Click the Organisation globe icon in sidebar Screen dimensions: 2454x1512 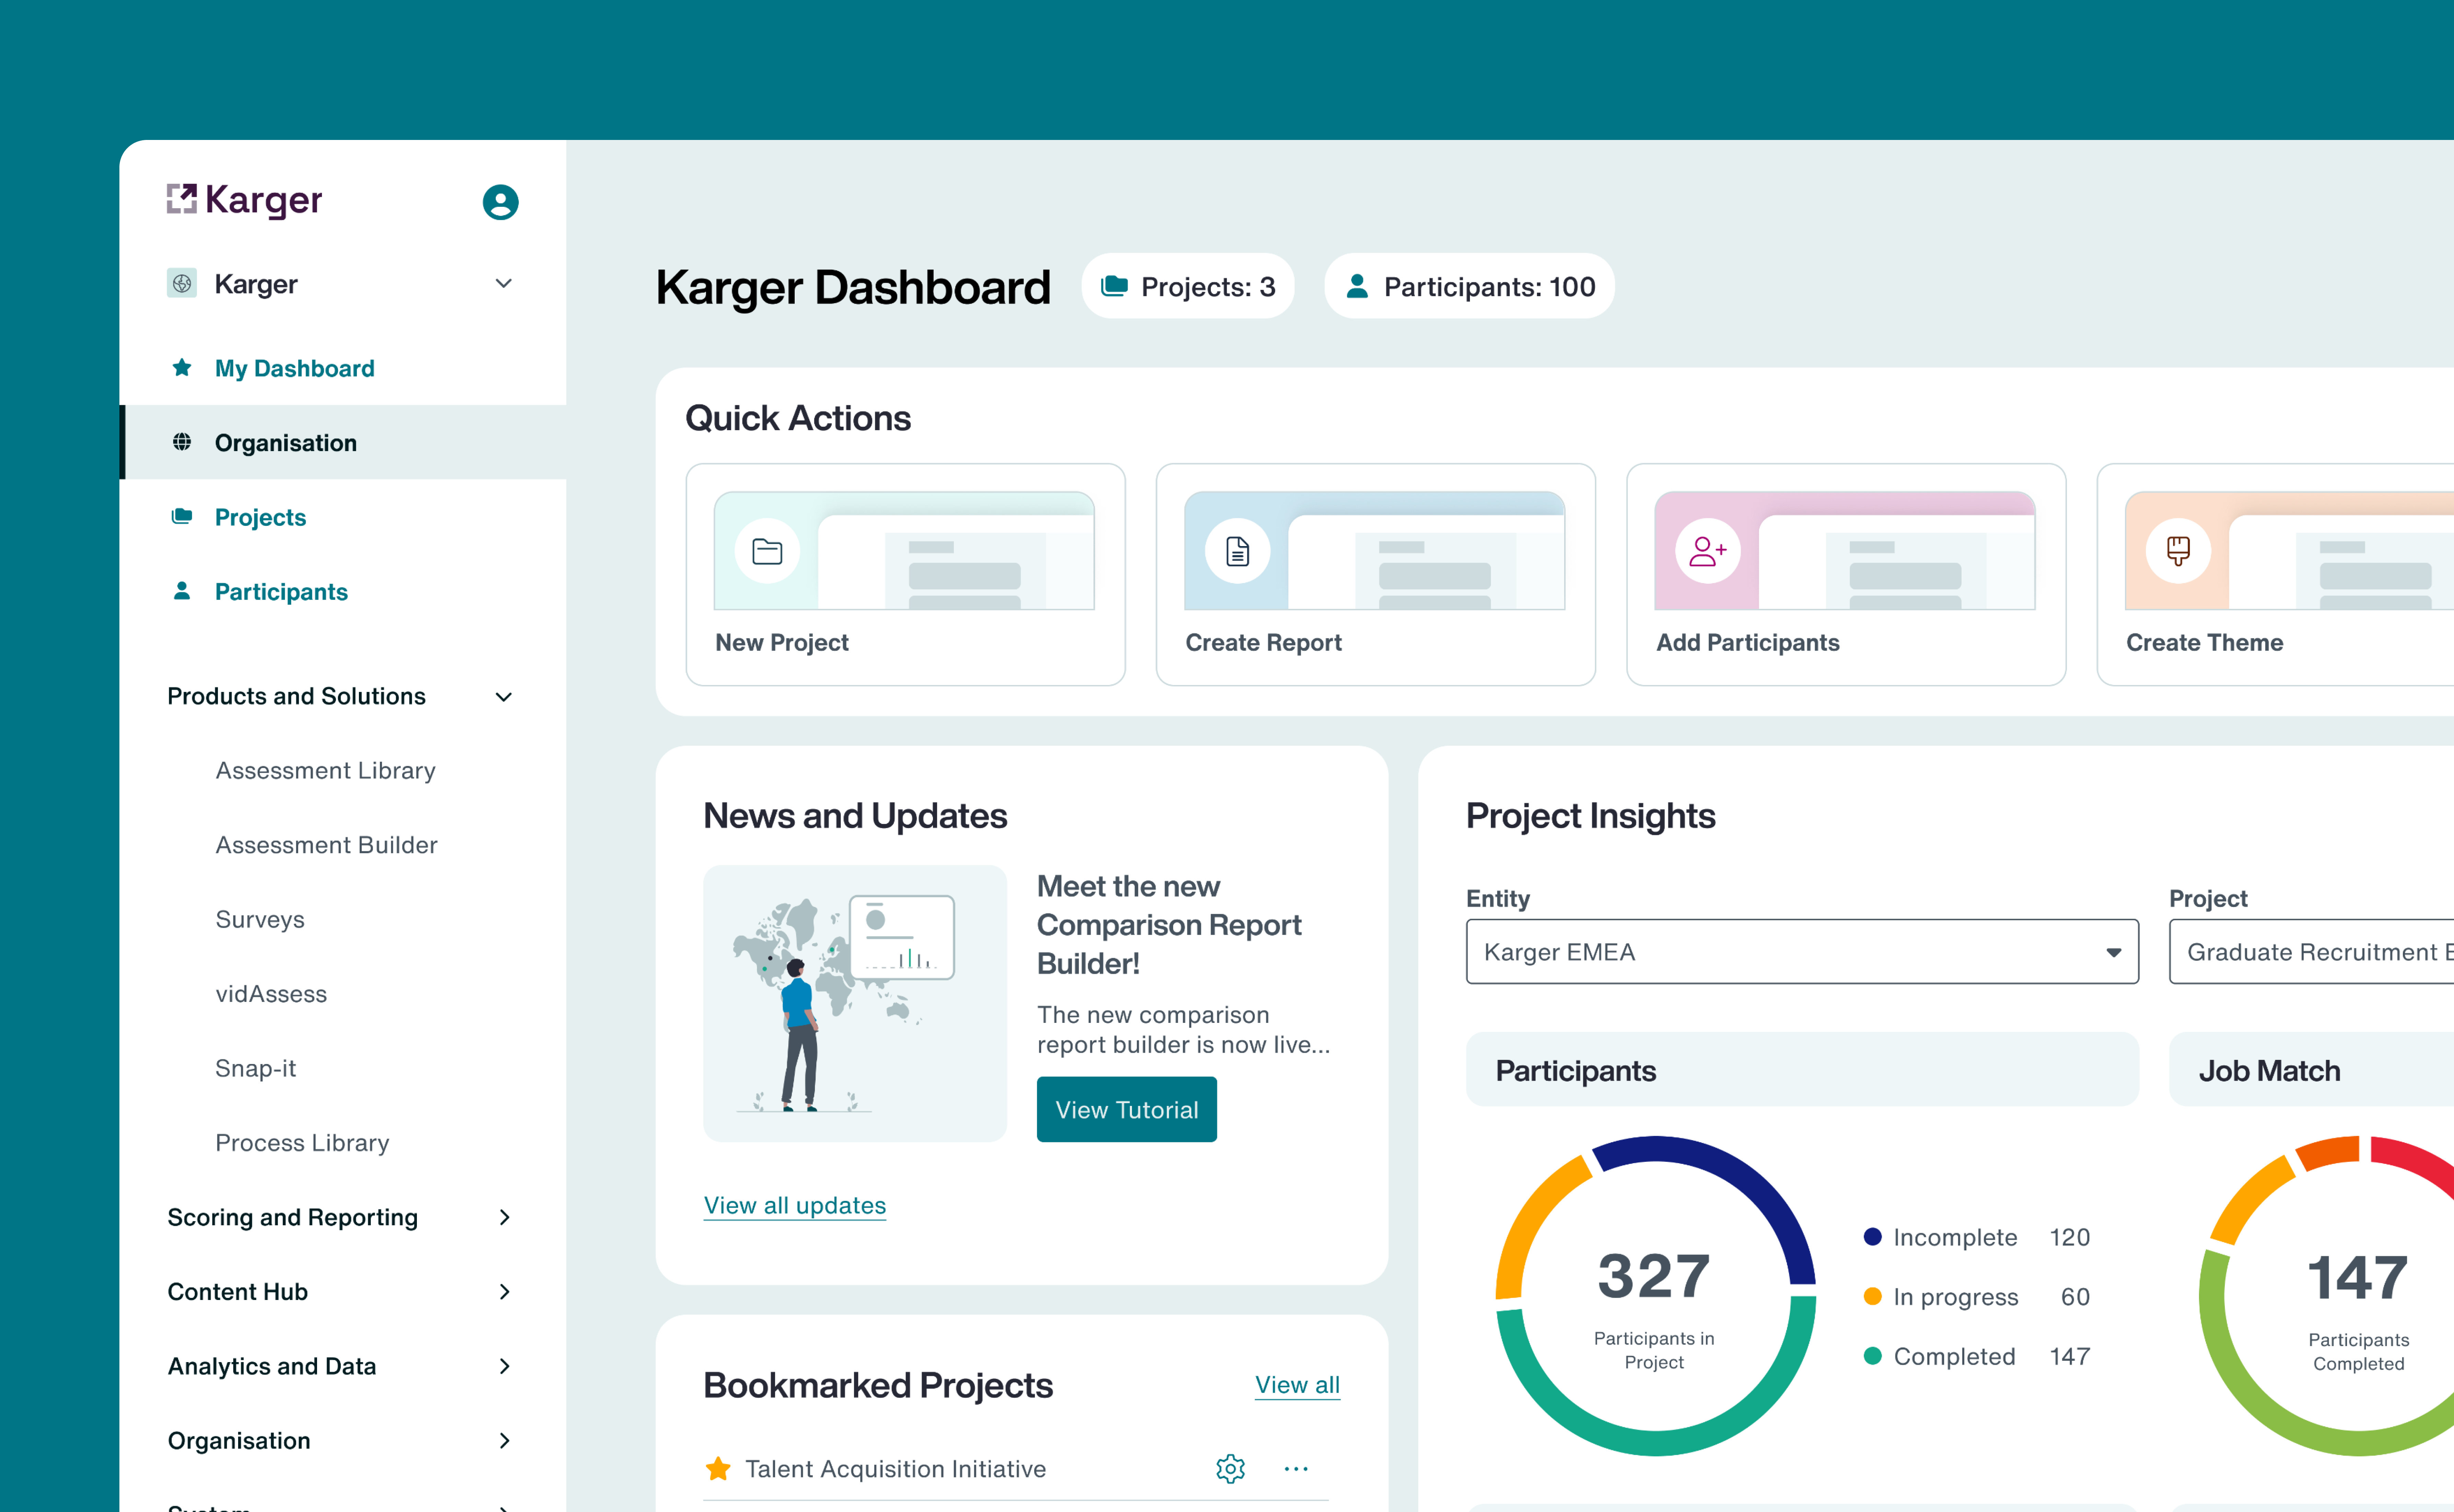182,442
